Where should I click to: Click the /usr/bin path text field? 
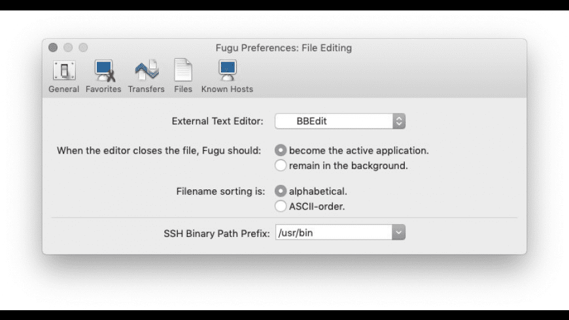tap(334, 232)
